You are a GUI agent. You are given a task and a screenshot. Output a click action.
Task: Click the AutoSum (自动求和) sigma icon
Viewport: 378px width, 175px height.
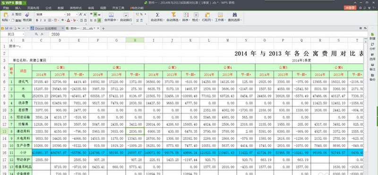point(157,15)
